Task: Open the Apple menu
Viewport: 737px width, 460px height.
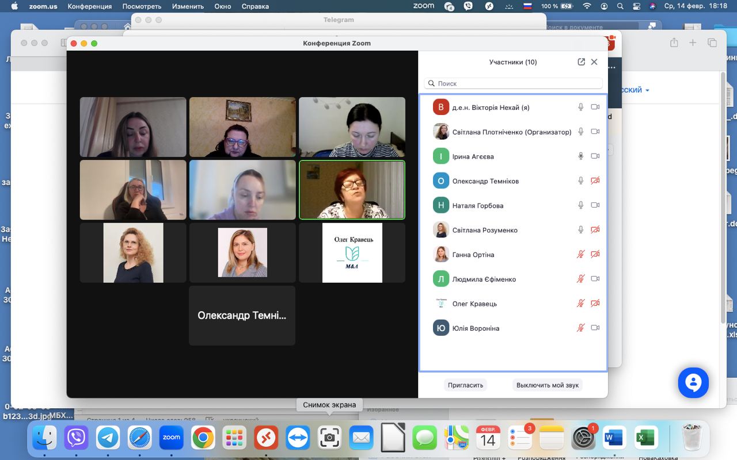Action: pos(14,6)
